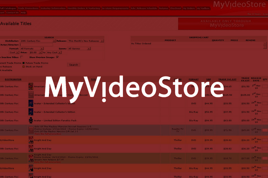
Task: Go to Adv. Release Schedule menu item
Action: (x=144, y=8)
